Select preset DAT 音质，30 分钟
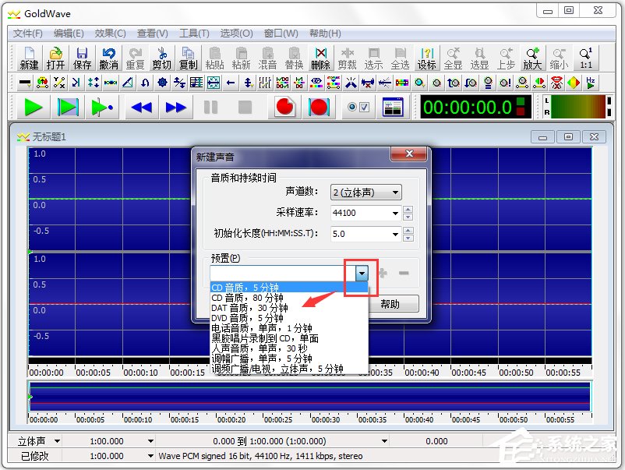Screen dimensions: 625x470 [289, 308]
